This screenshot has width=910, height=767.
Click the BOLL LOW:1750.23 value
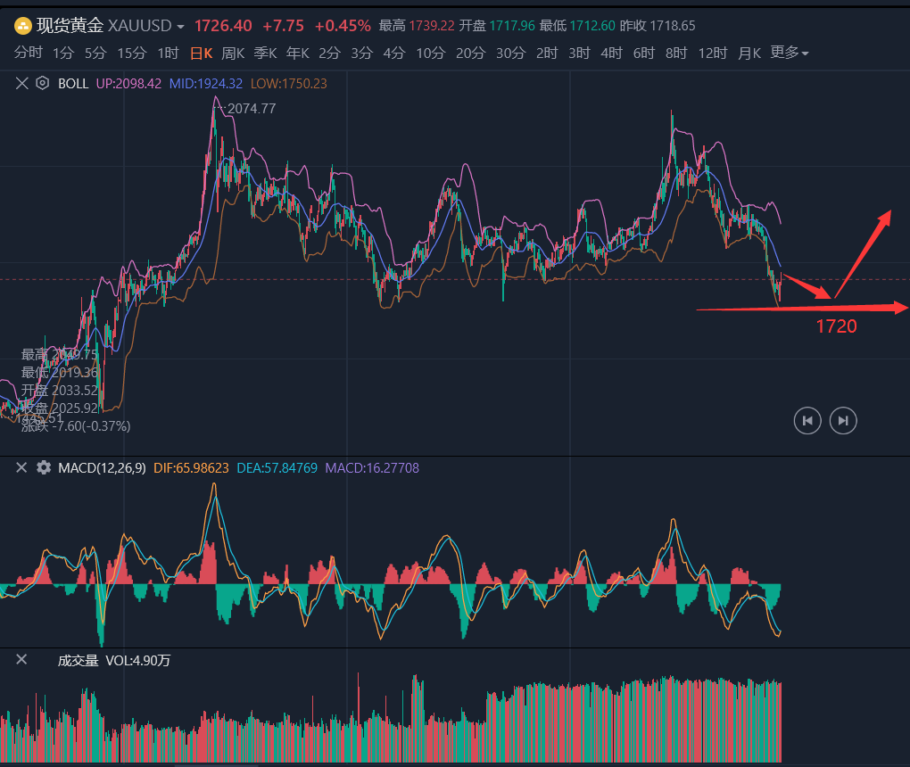tap(289, 84)
